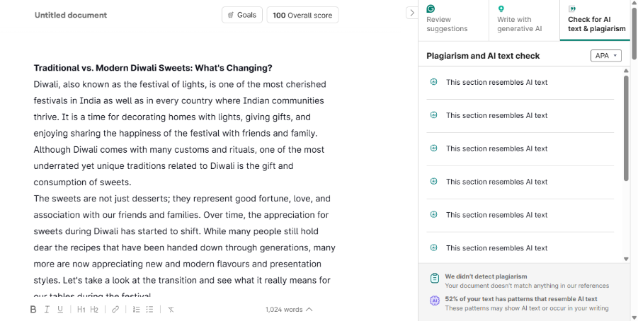Toggle bold formatting in editor toolbar
638x321 pixels.
point(33,310)
